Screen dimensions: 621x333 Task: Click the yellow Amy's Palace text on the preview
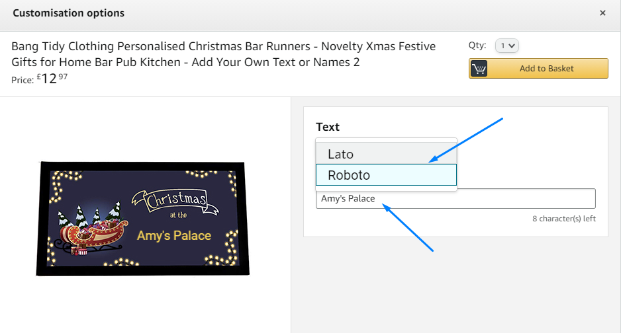click(x=174, y=236)
